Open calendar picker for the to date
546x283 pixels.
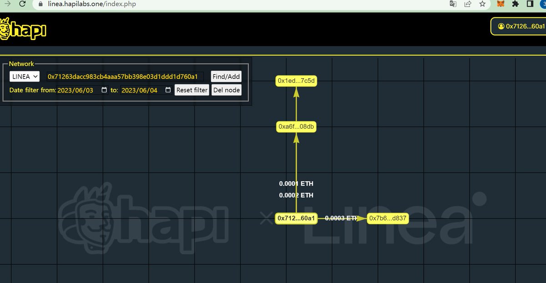point(168,90)
